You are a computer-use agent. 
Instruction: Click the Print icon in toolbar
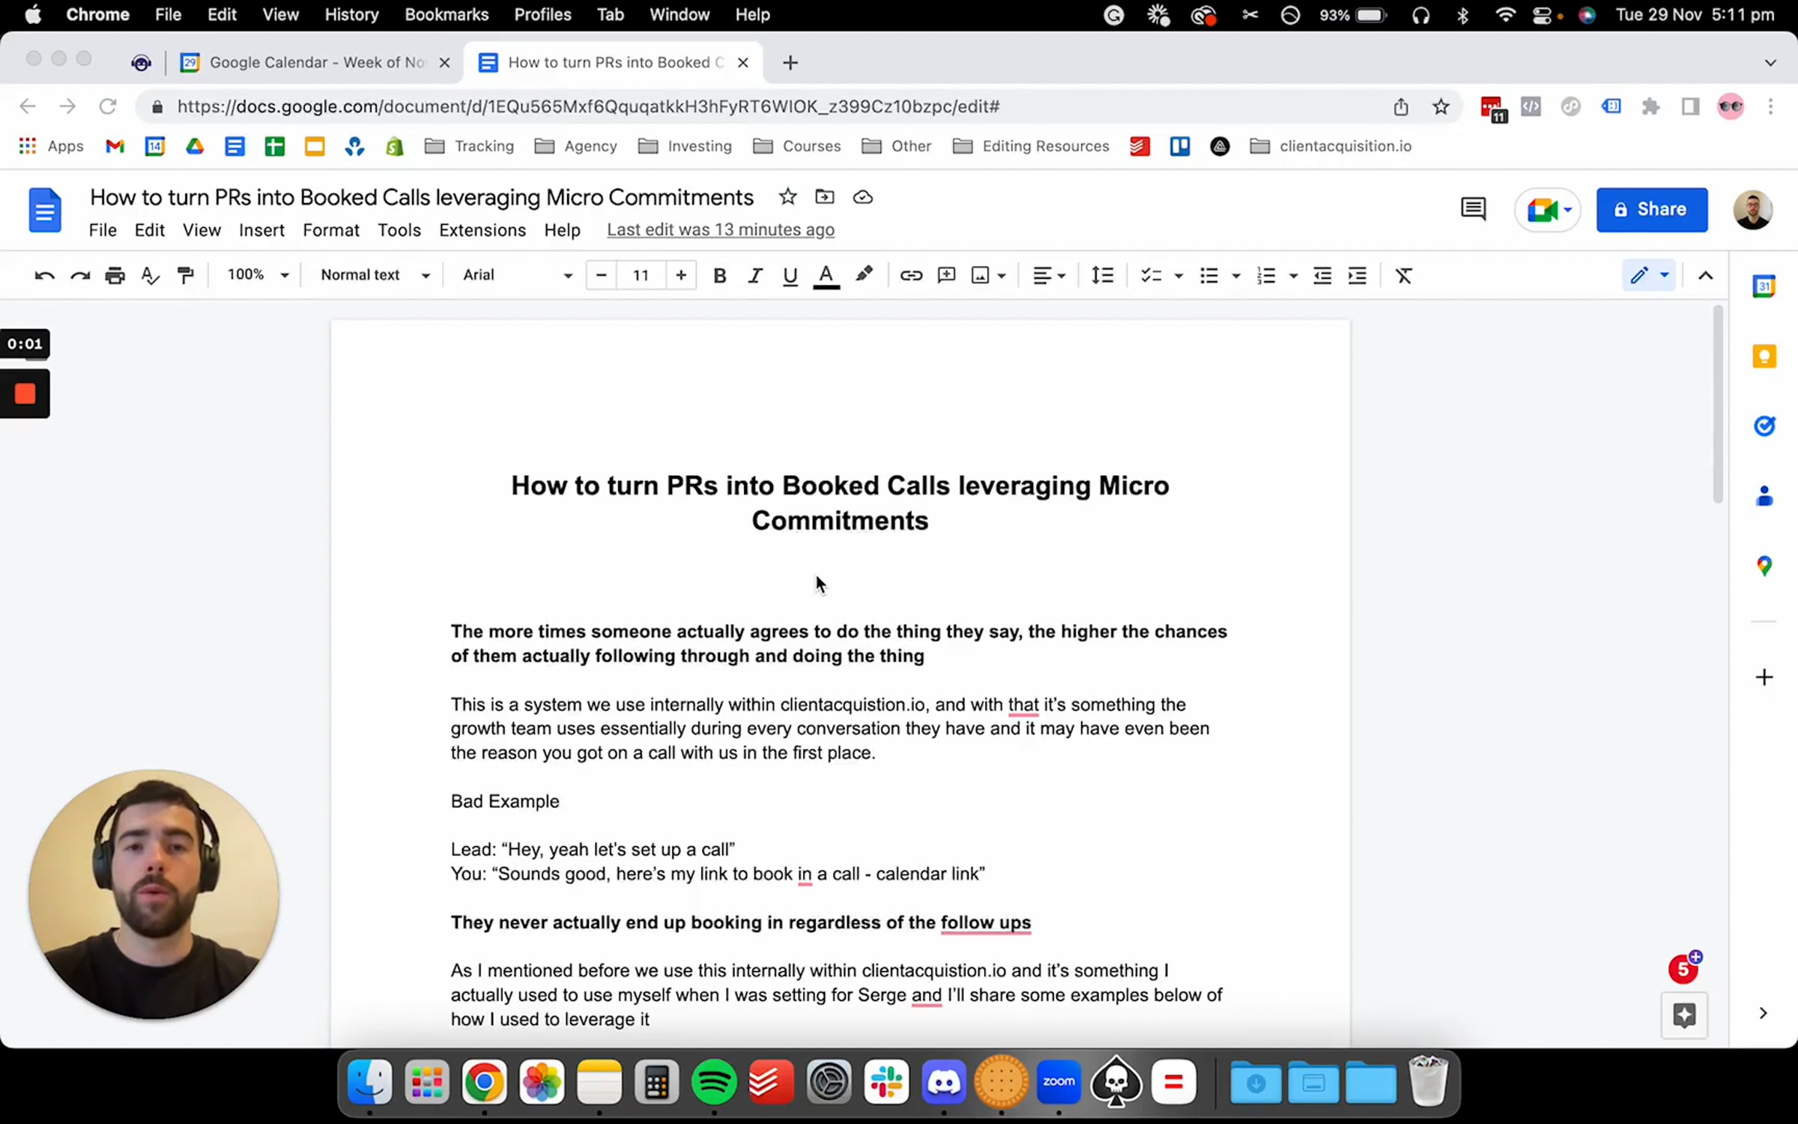tap(115, 275)
